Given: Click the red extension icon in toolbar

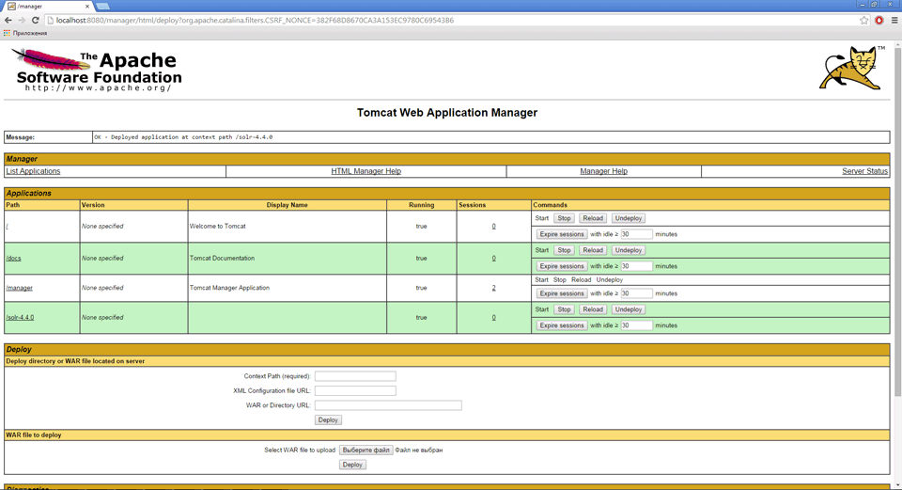Looking at the screenshot, I should 879,20.
